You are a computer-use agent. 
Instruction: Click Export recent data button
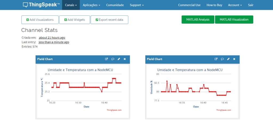[109, 20]
